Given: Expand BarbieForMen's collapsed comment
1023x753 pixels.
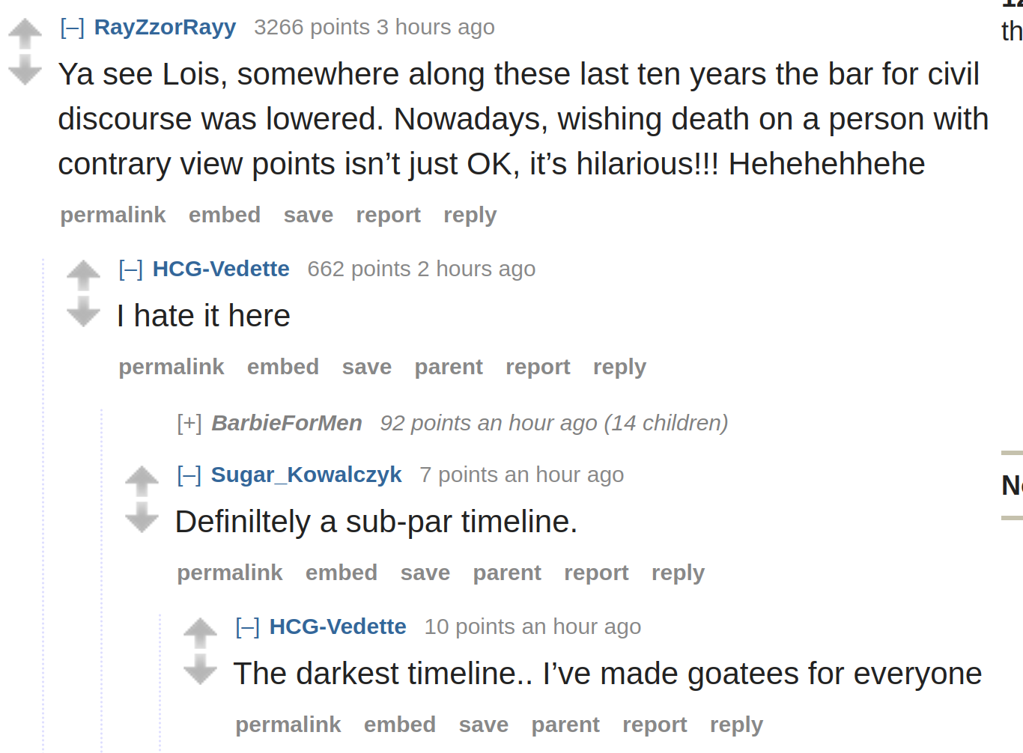Looking at the screenshot, I should pos(189,423).
